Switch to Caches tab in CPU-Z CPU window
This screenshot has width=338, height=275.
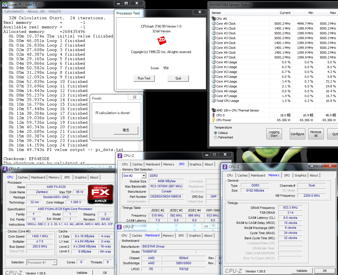(x=23, y=177)
